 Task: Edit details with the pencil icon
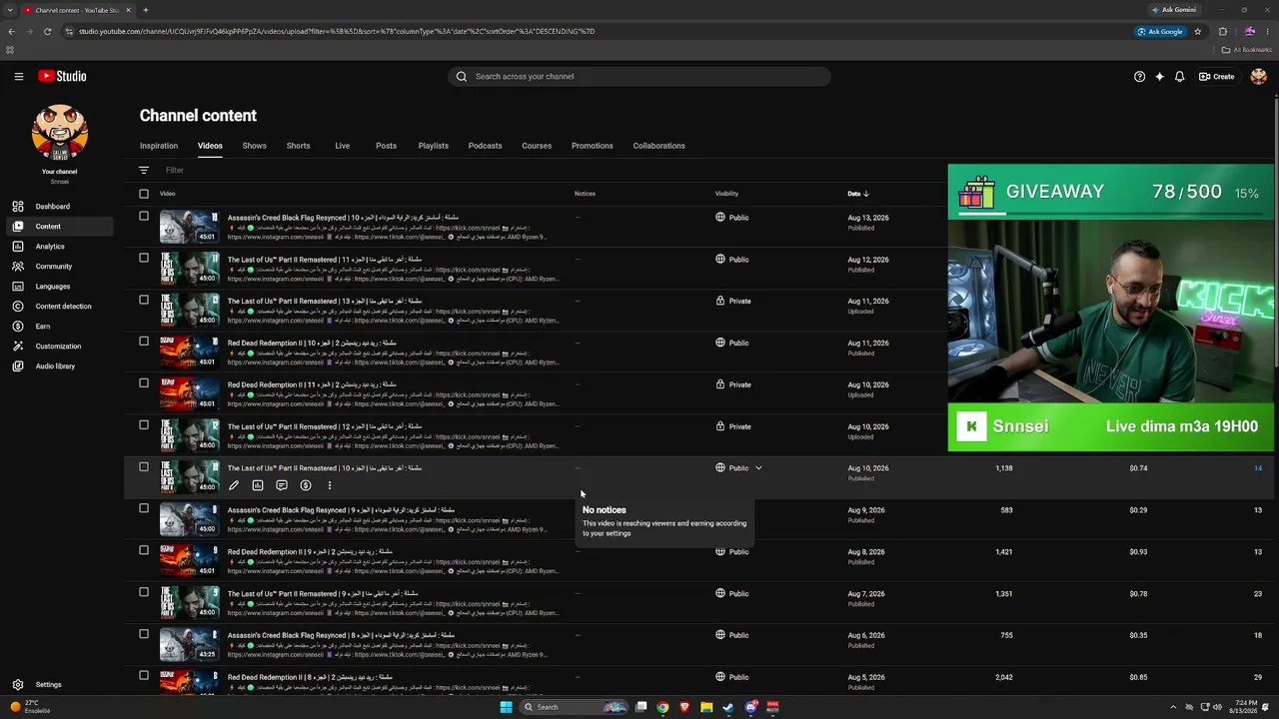[x=234, y=485]
